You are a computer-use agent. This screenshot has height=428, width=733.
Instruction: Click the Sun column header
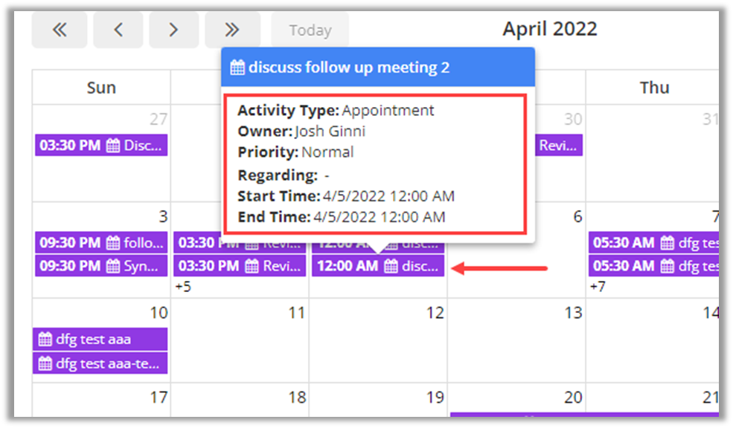coord(101,88)
